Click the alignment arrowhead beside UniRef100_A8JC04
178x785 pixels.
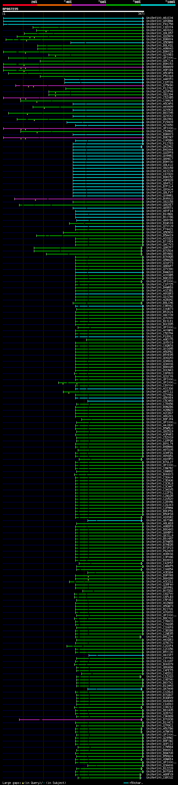coord(143,18)
